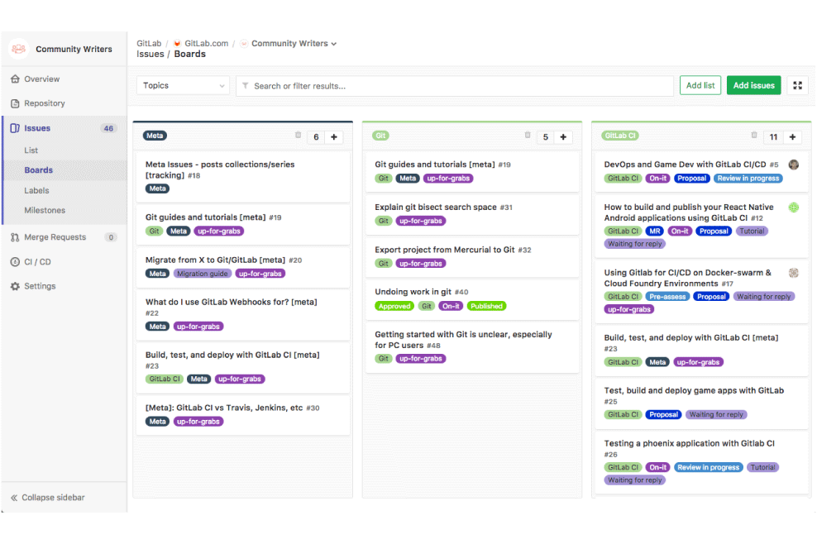Click assignee avatar on DevOps and Game Dev card
Screen dimensions: 817x544
click(794, 165)
